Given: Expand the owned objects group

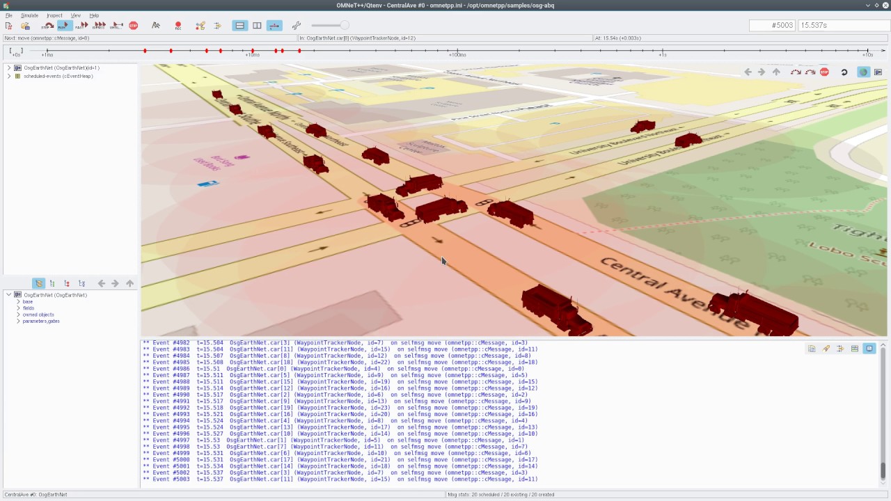Looking at the screenshot, I should (18, 315).
